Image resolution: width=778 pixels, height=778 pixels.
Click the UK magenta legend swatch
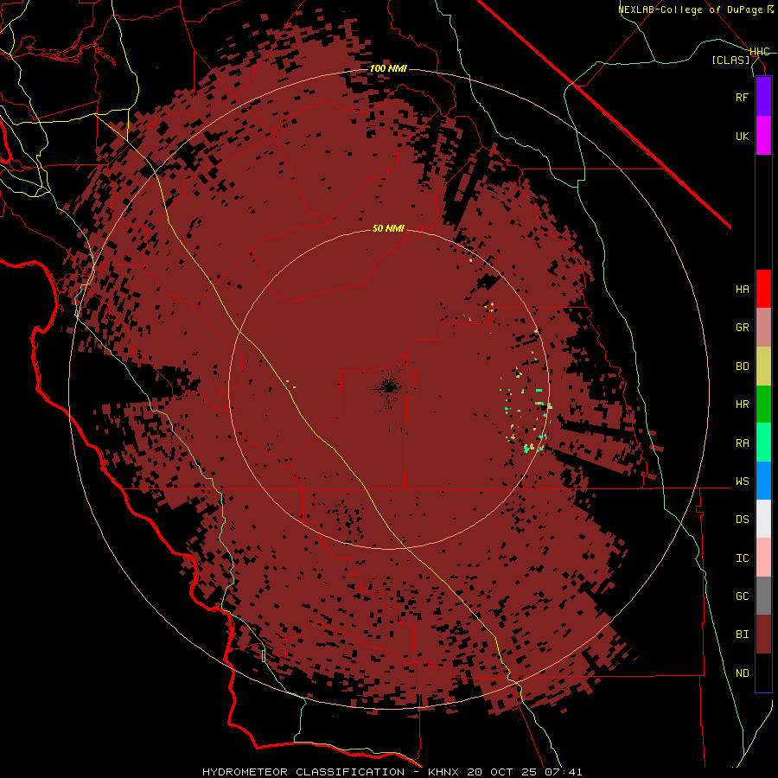763,136
